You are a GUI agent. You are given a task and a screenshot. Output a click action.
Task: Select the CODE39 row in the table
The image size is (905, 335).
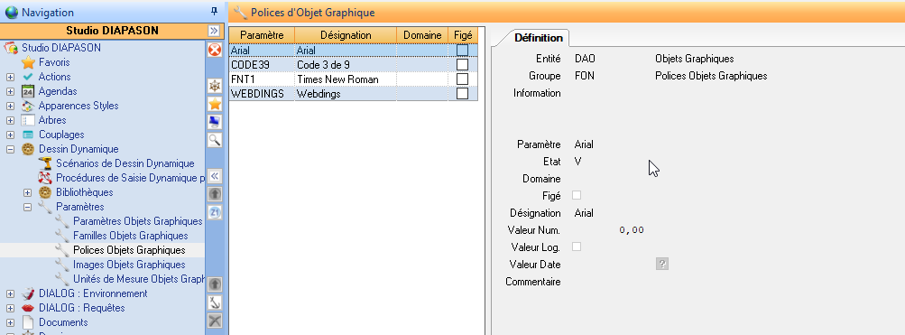coord(353,65)
